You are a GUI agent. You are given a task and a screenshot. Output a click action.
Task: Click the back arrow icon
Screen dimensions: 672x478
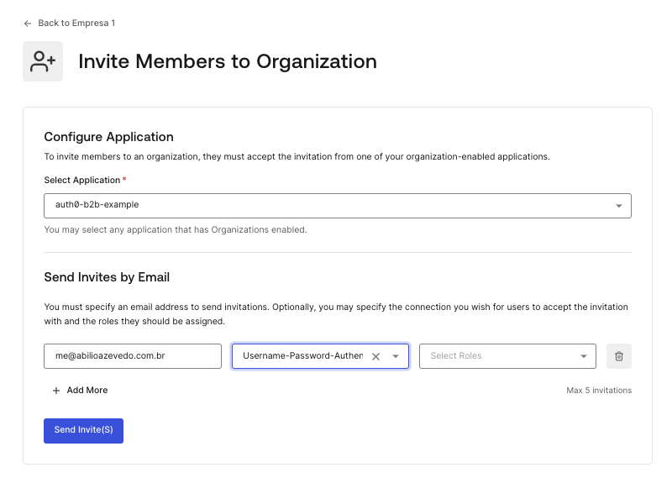28,24
